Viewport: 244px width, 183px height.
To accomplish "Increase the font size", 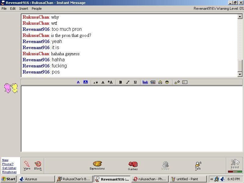I will pyautogui.click(x=110, y=82).
